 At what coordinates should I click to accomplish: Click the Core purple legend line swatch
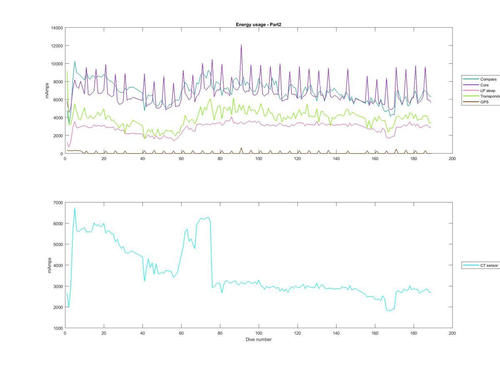(x=471, y=85)
